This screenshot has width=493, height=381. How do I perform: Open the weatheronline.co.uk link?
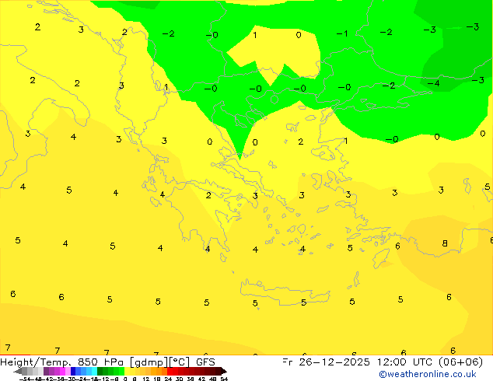(x=428, y=375)
